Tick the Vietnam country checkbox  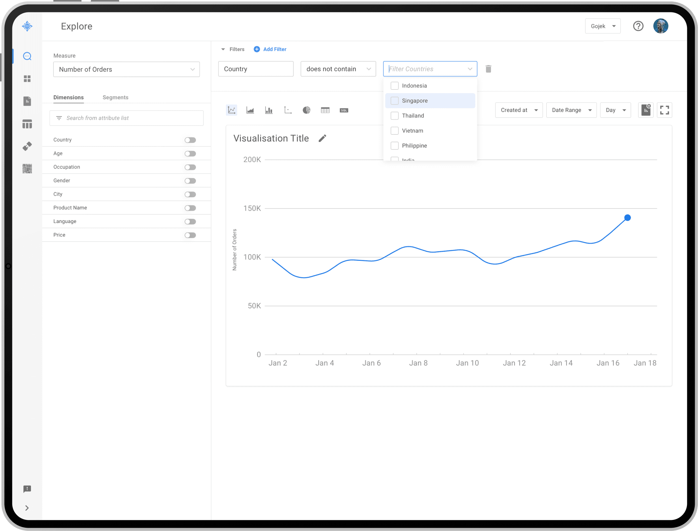[x=395, y=131]
